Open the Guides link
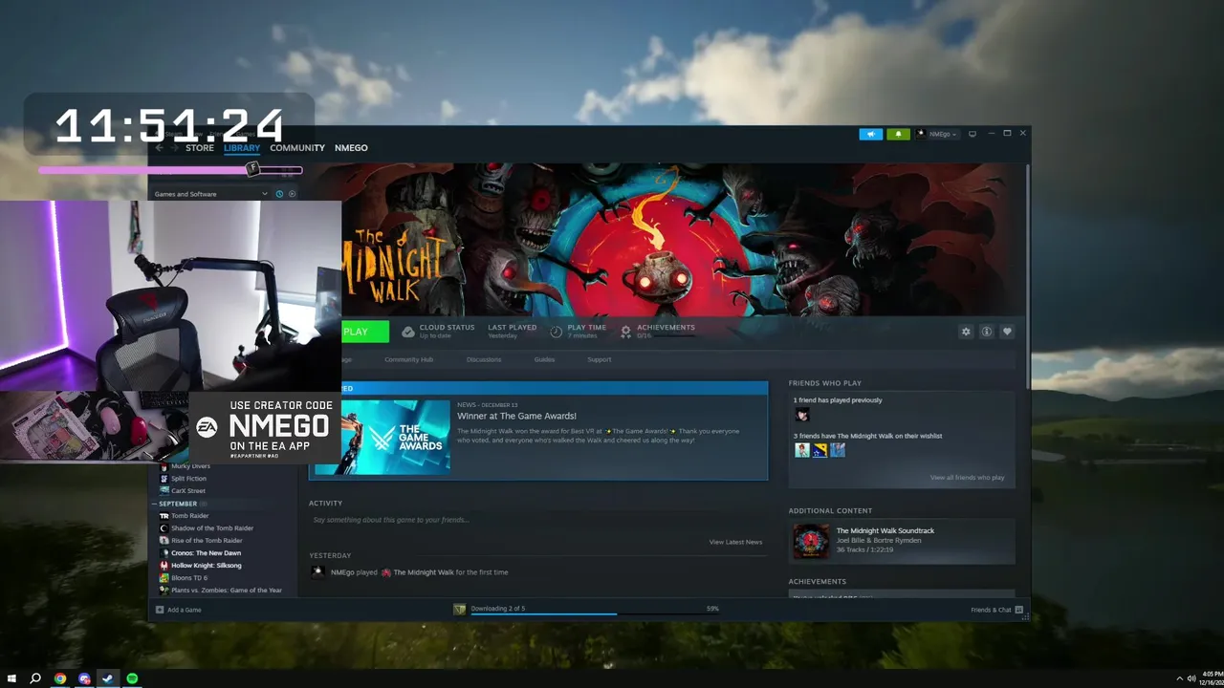This screenshot has width=1224, height=688. pyautogui.click(x=544, y=359)
